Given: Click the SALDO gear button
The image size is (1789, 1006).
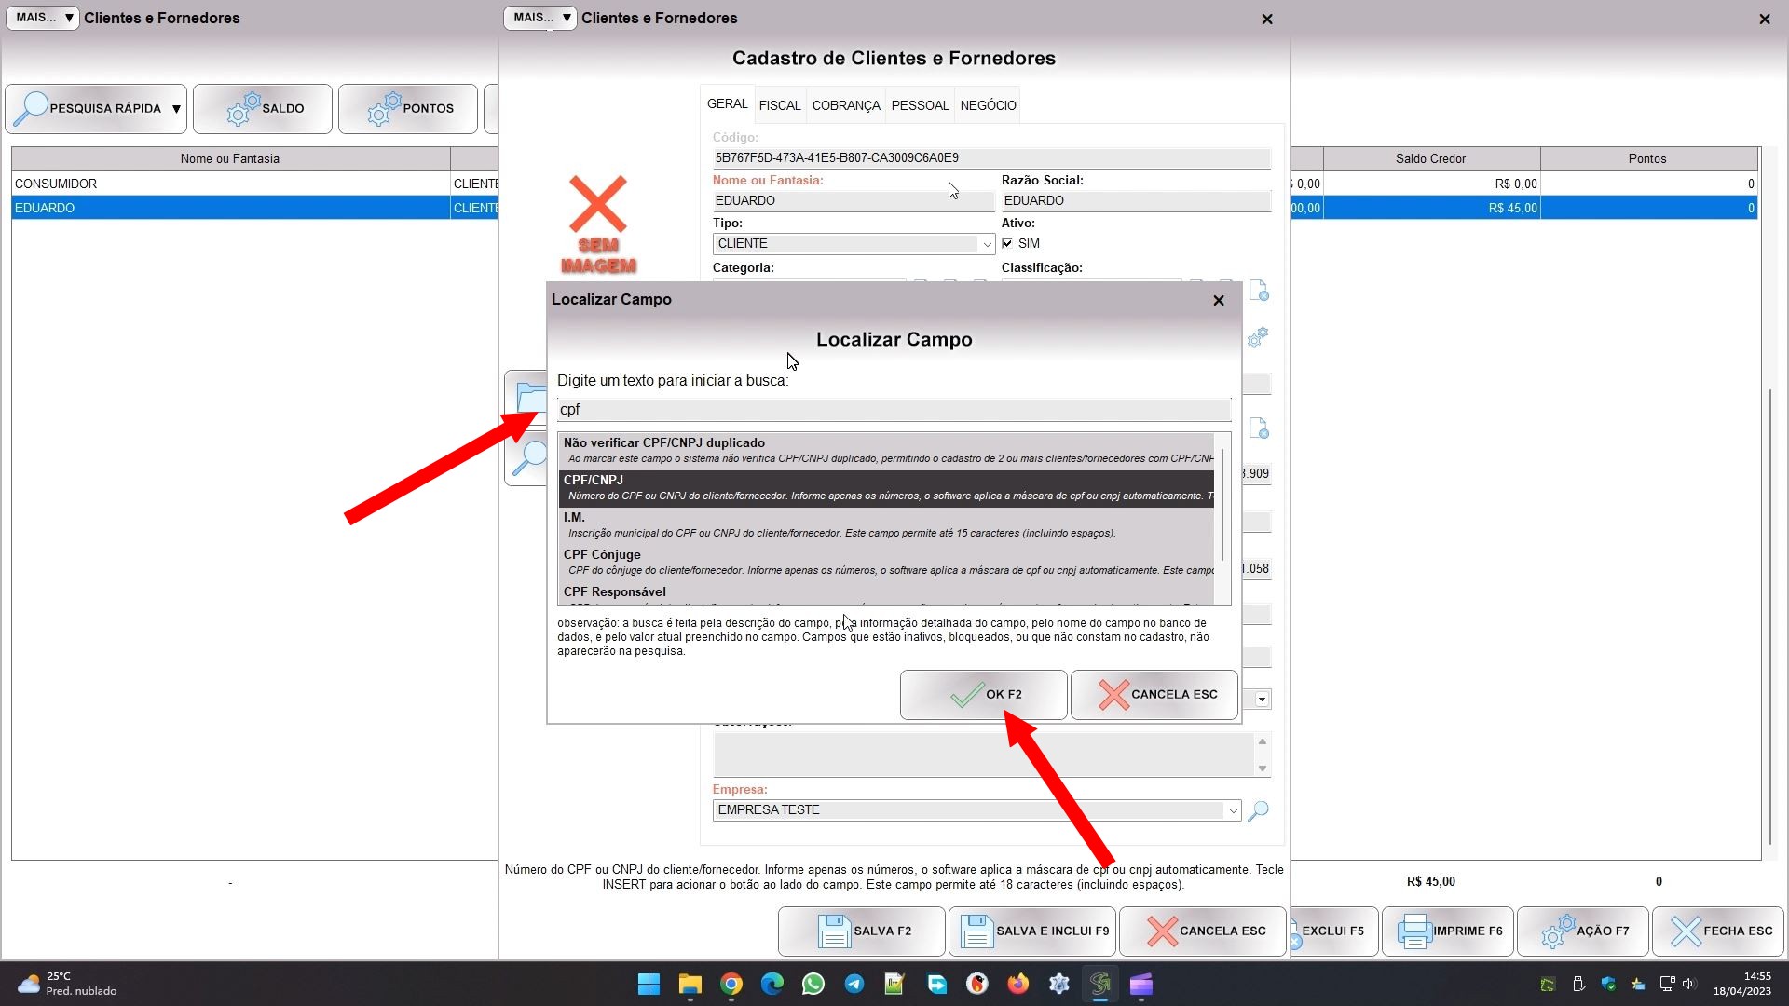Looking at the screenshot, I should pos(263,109).
